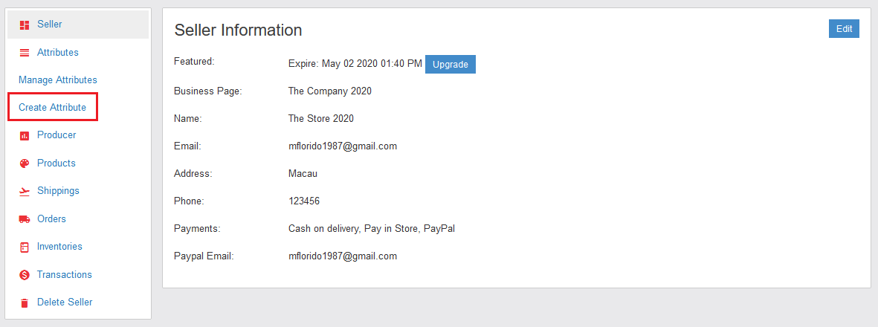The width and height of the screenshot is (878, 327).
Task: Open the Products menu text
Action: [x=57, y=163]
